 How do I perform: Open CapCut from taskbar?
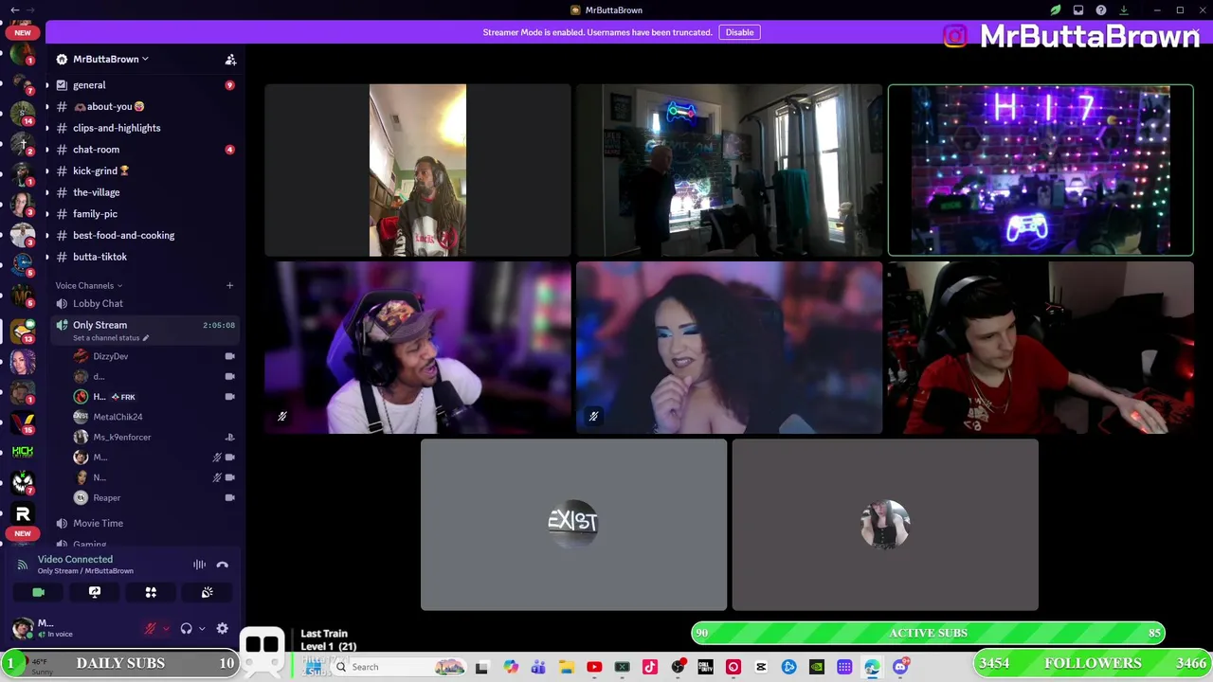761,667
